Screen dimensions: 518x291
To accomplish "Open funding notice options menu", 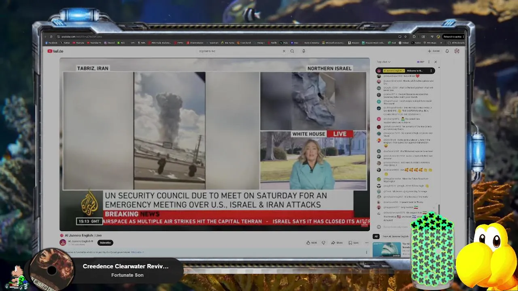I will 367,252.
